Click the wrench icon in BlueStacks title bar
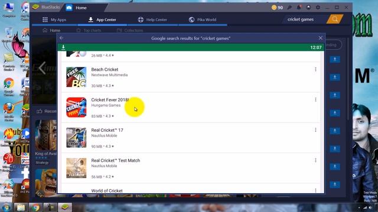This screenshot has height=212, width=378. tap(289, 8)
